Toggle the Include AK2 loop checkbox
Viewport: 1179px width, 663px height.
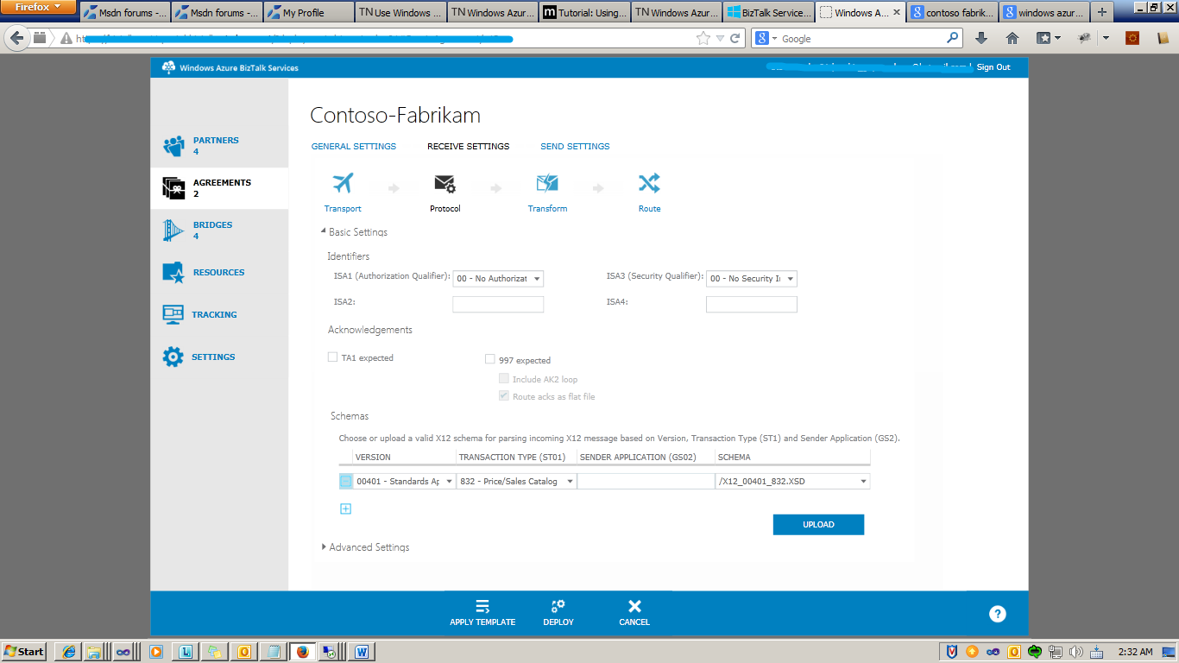(504, 378)
